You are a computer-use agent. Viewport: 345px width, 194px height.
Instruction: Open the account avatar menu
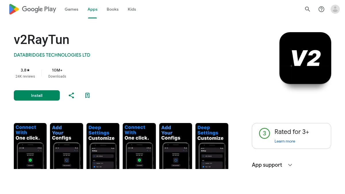[335, 9]
